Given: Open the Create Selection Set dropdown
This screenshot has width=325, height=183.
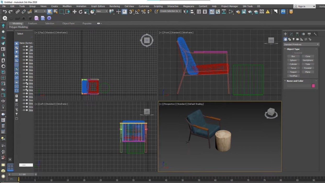Looking at the screenshot, I should [170, 11].
